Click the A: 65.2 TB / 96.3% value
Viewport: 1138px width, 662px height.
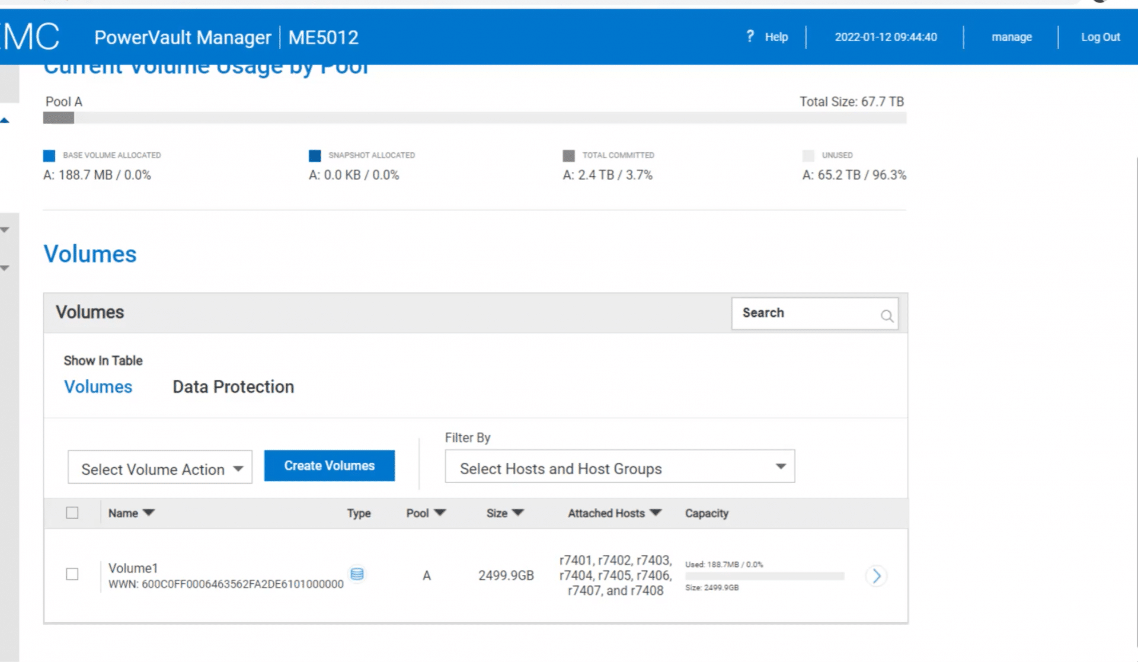point(854,175)
